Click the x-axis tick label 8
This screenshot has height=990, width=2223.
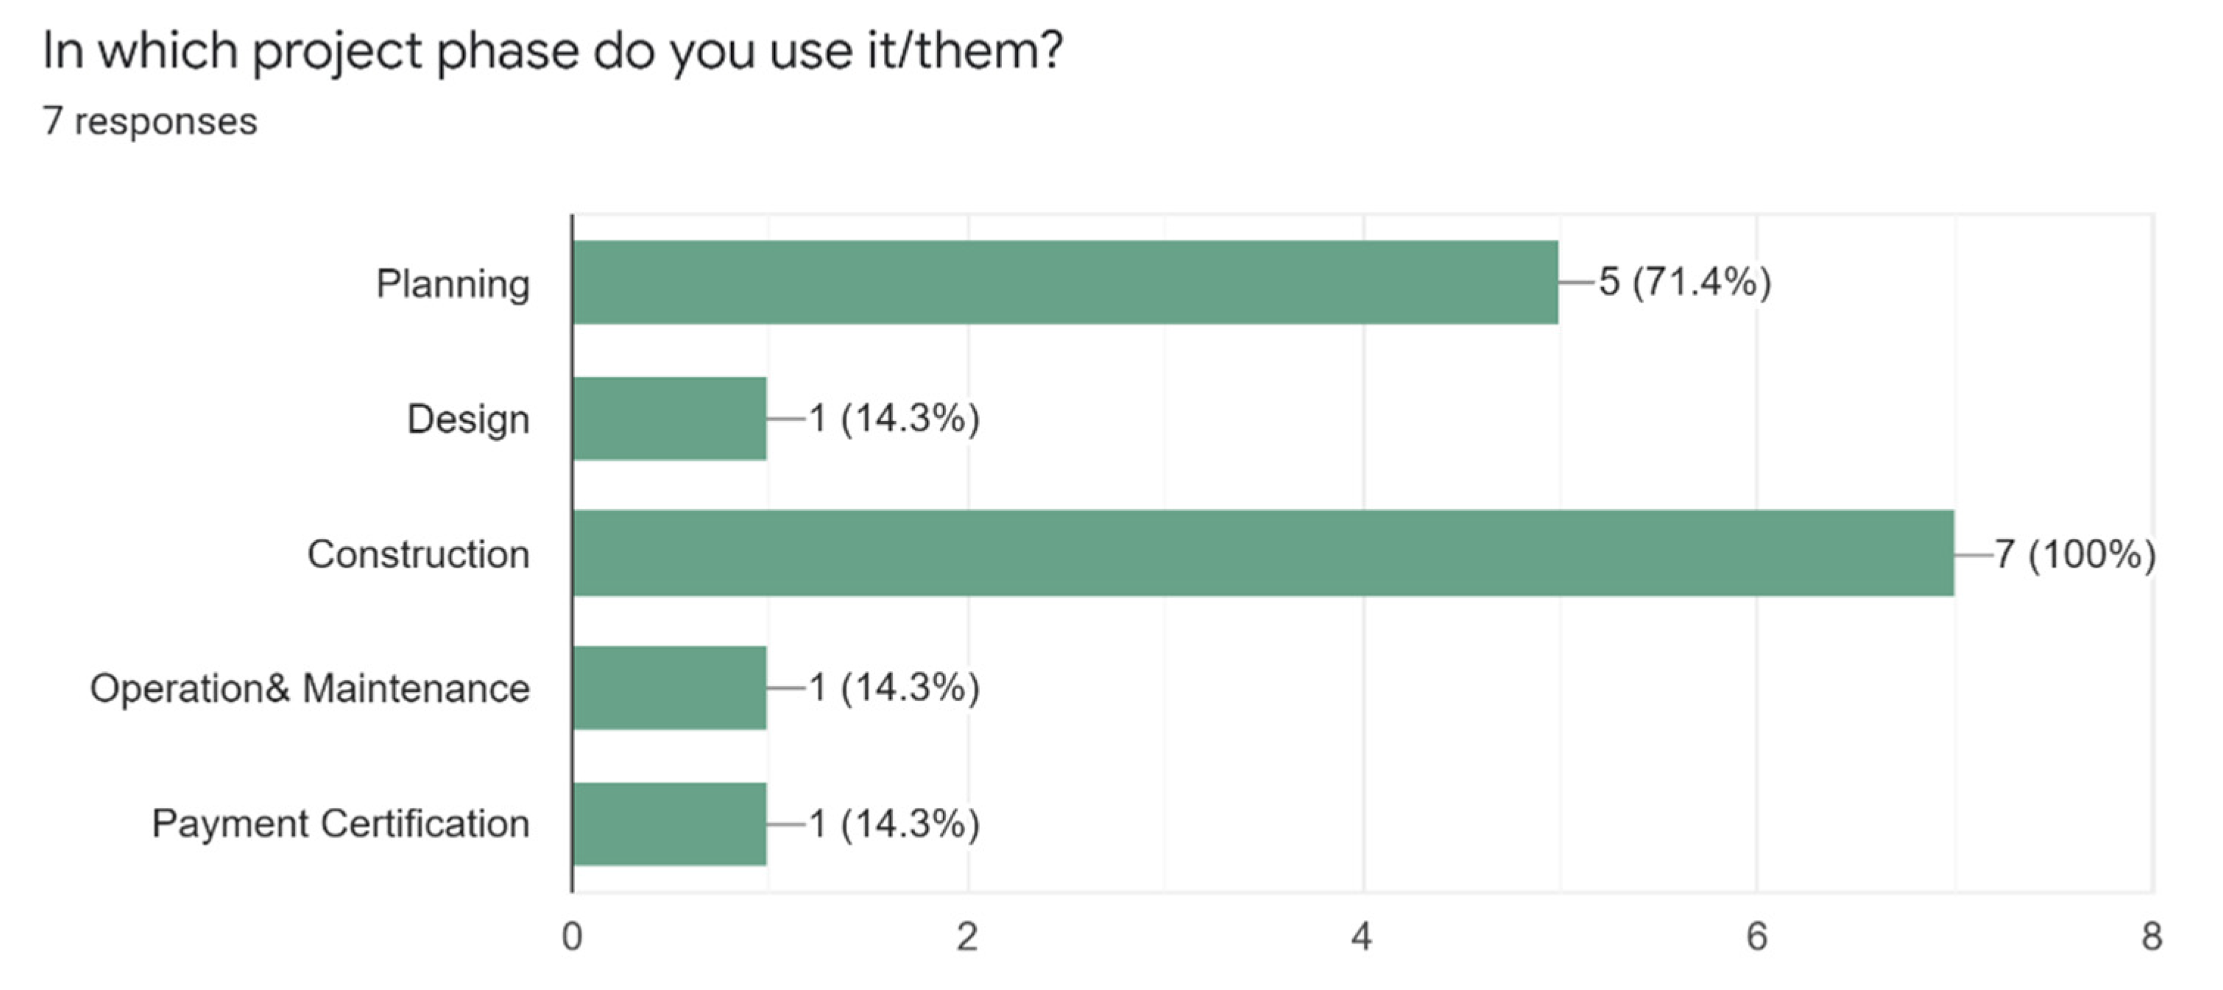tap(2152, 936)
